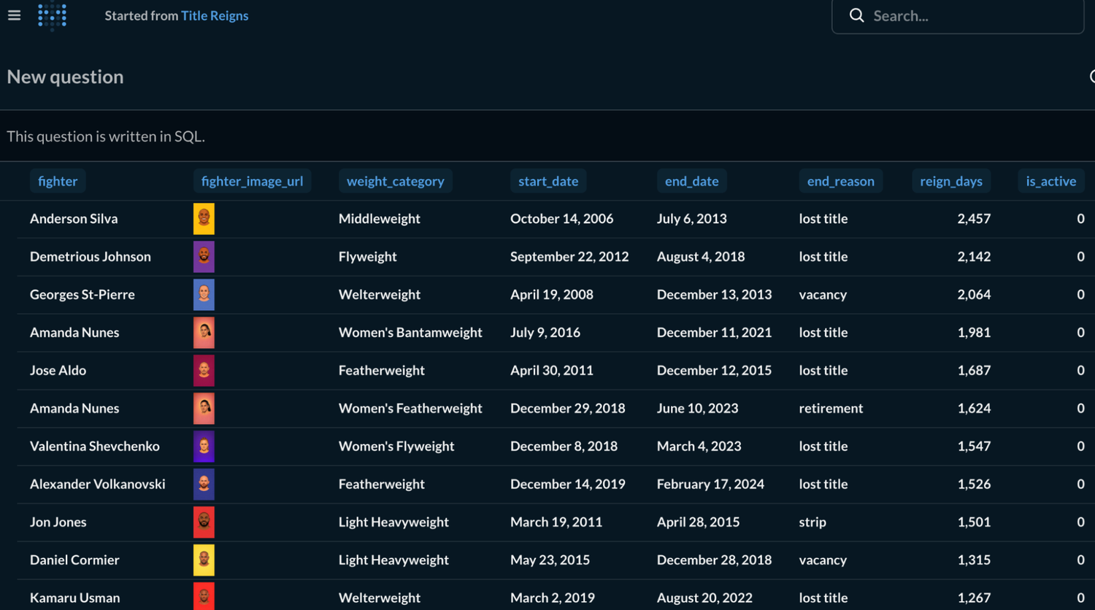Click the Metabase logo
1095x610 pixels.
[x=53, y=16]
